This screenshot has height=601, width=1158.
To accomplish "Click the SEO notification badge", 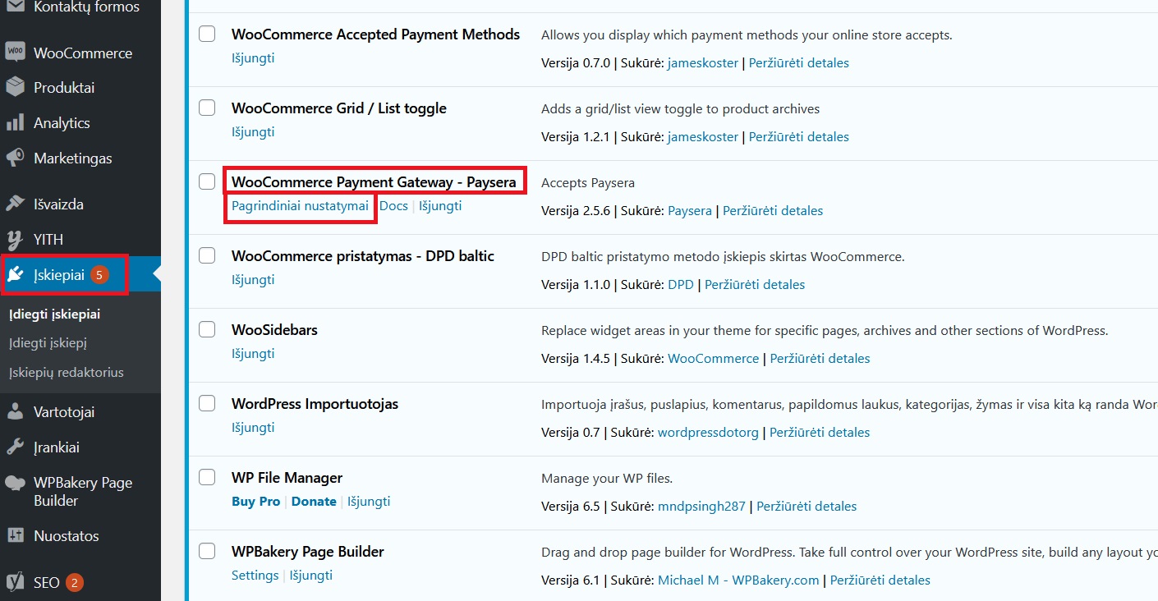I will (75, 583).
